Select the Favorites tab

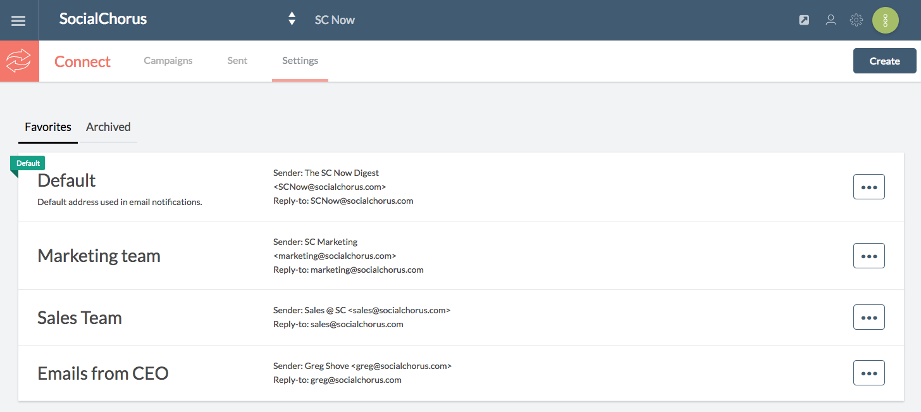click(x=48, y=127)
